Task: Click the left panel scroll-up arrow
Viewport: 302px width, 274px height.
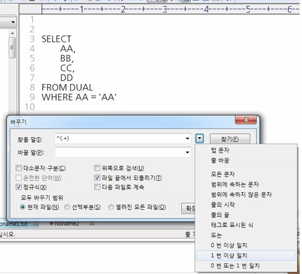Action: click(13, 33)
